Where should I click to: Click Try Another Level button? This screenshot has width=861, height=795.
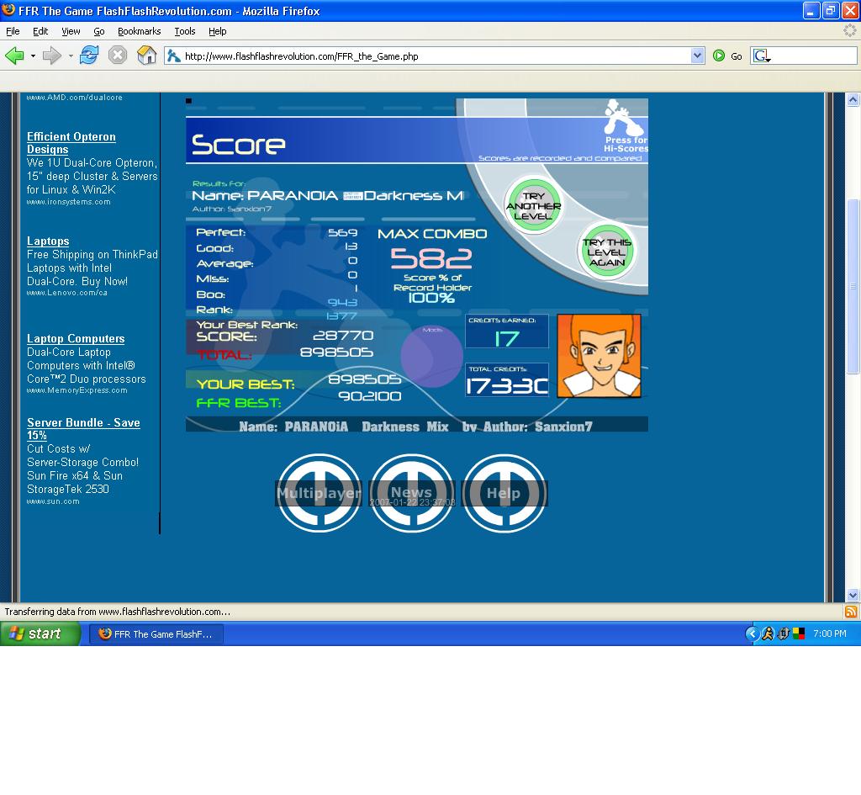[x=533, y=206]
